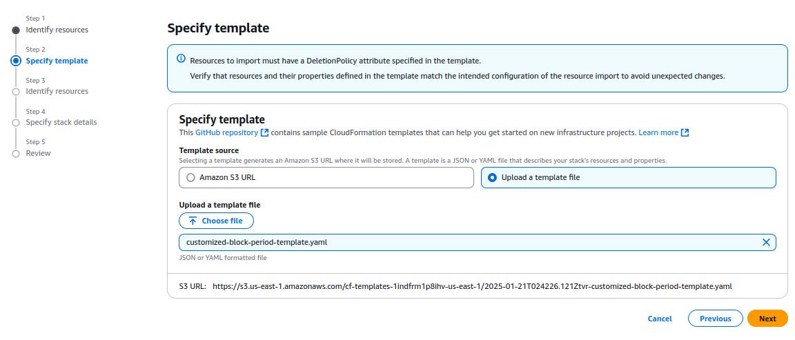Click the DeletionPolicy attribute notice text

(335, 61)
